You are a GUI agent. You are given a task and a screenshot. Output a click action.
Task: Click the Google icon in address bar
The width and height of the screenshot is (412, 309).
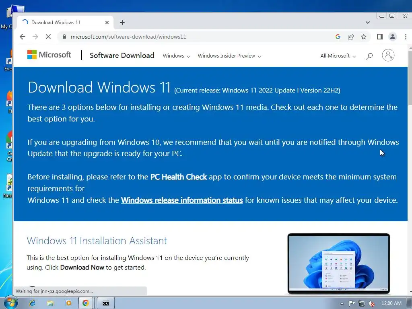(x=338, y=37)
